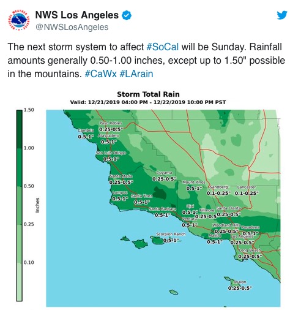
Task: Open the @NWSLosAngeles handle link
Action: pyautogui.click(x=72, y=27)
